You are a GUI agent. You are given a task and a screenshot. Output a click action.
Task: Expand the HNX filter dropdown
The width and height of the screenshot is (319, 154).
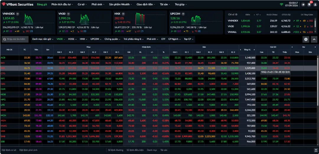[x=83, y=39]
